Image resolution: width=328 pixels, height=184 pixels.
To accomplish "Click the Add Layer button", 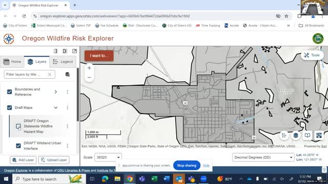I will coord(23,160).
